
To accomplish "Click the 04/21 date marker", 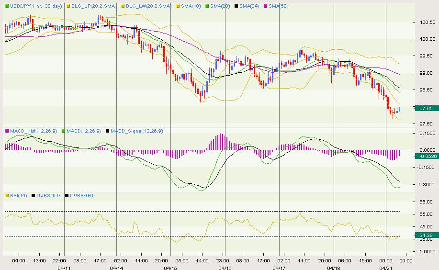I will [386, 268].
